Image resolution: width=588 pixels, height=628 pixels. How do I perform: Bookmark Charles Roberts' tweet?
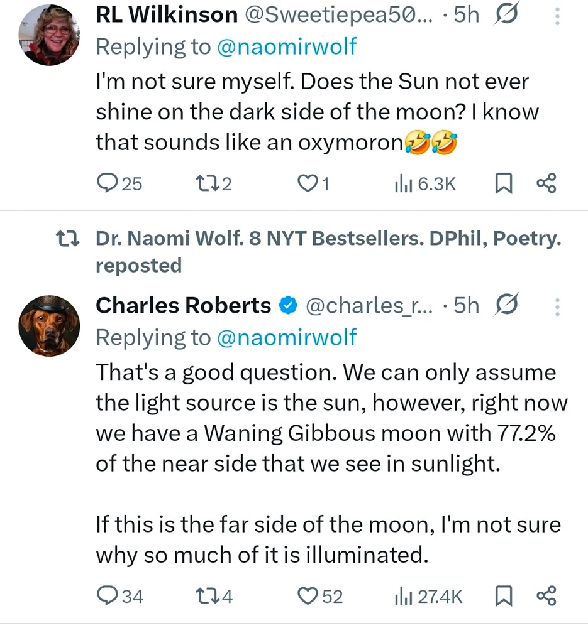(x=504, y=595)
